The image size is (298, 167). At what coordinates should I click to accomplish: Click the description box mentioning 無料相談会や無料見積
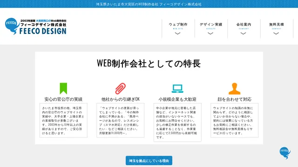pos(235,121)
